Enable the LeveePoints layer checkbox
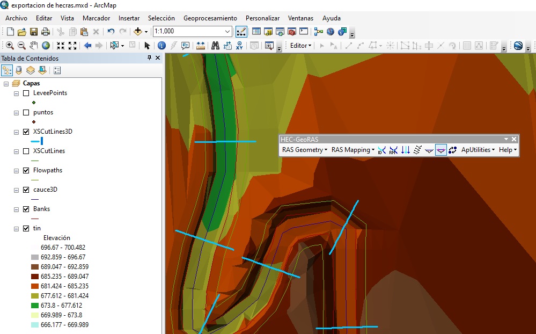536x334 pixels. pos(26,93)
